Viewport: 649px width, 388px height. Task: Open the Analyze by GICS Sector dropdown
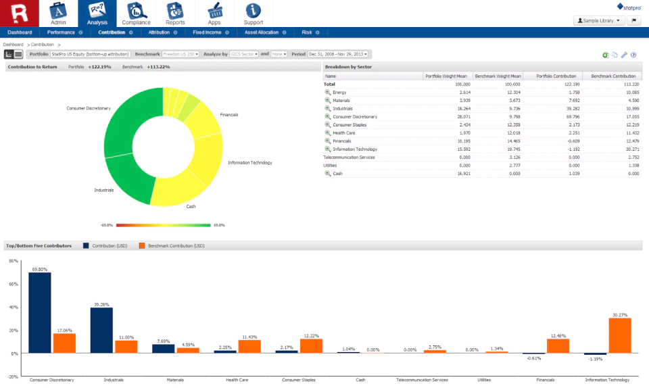tap(244, 54)
